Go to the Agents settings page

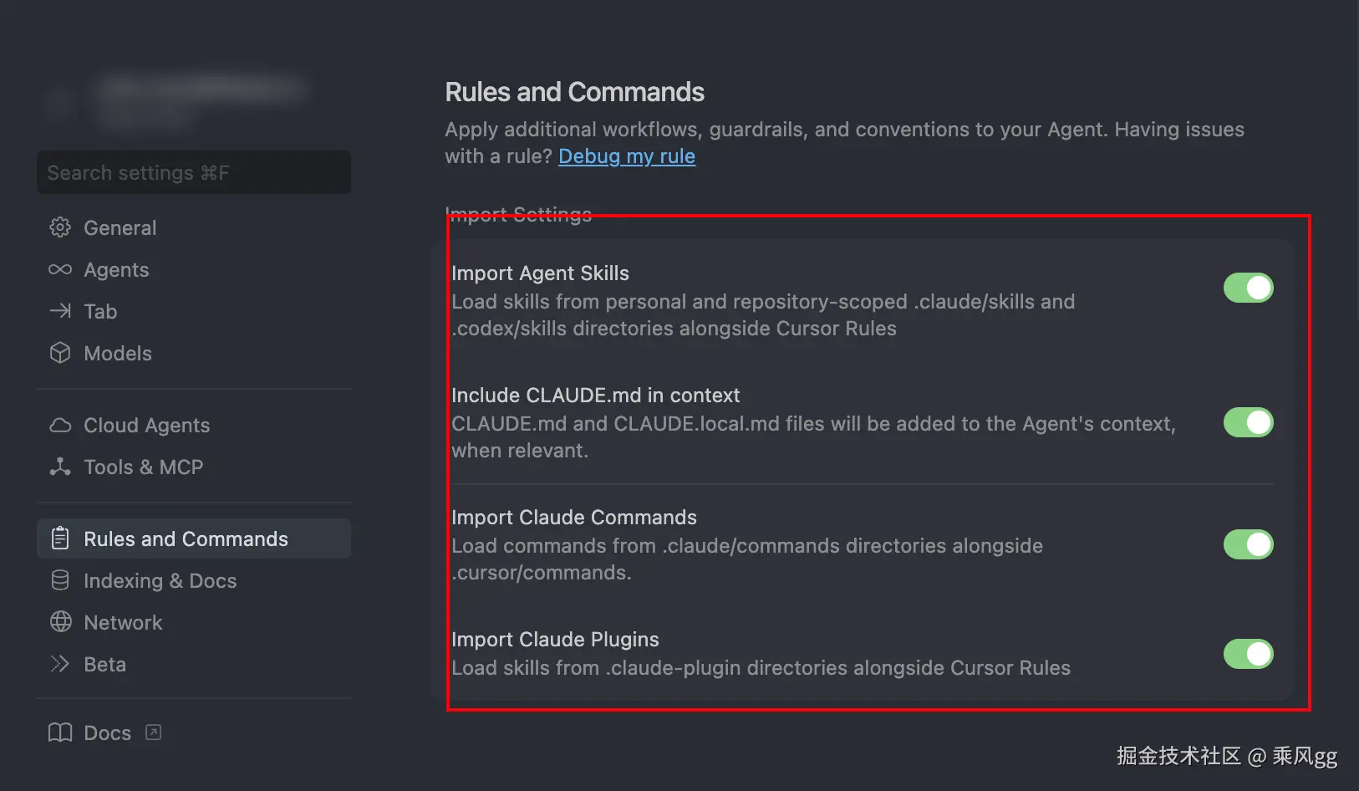116,269
